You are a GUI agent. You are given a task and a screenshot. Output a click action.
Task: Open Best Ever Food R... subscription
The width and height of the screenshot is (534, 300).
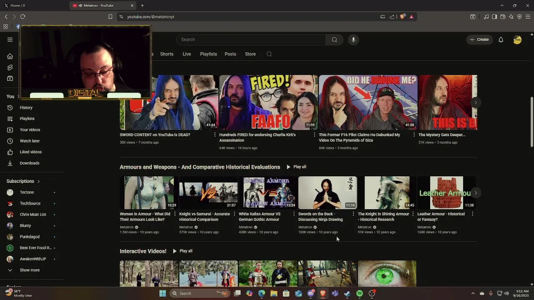point(35,248)
